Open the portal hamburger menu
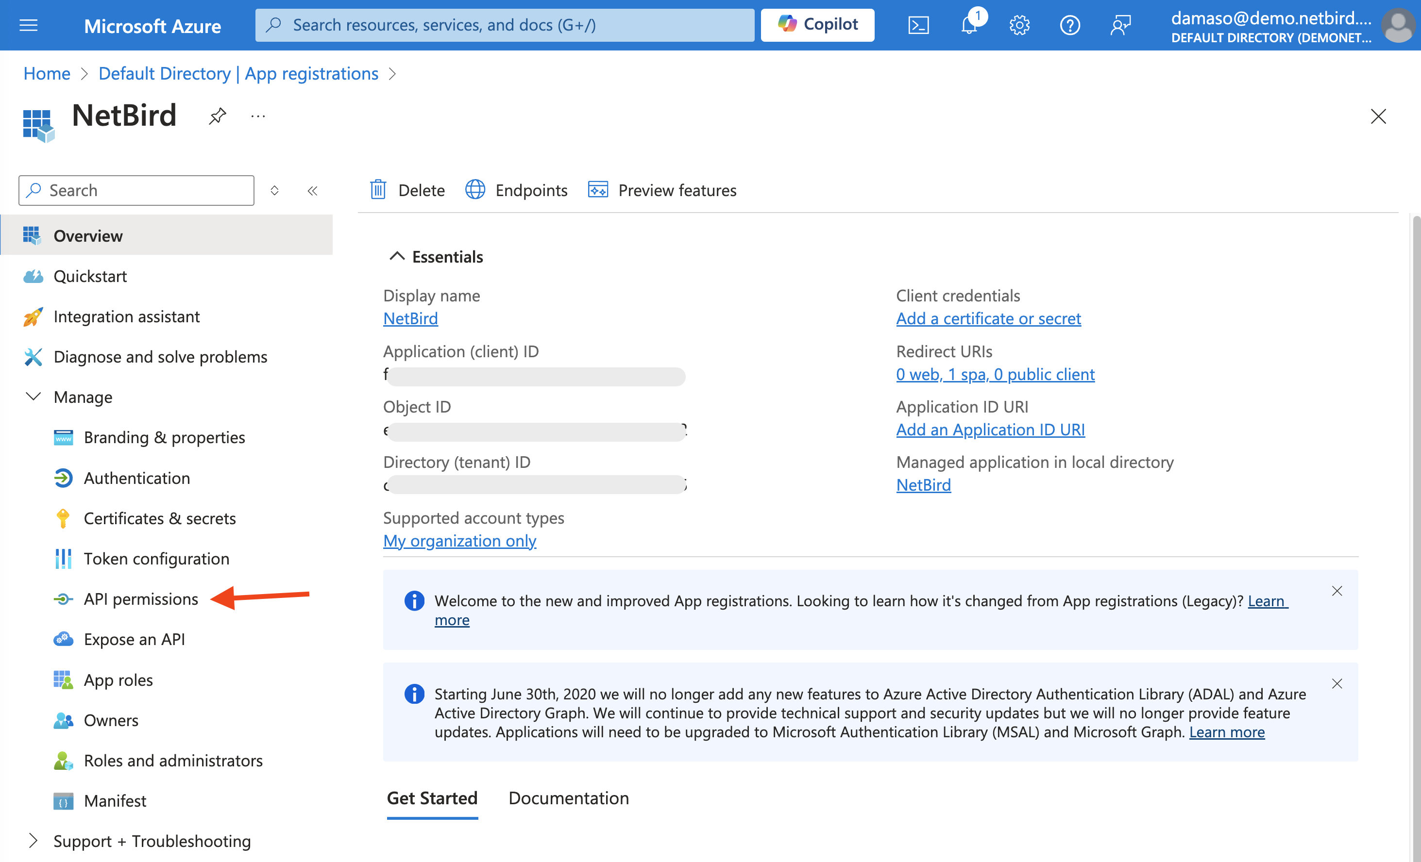The image size is (1421, 862). (x=28, y=25)
